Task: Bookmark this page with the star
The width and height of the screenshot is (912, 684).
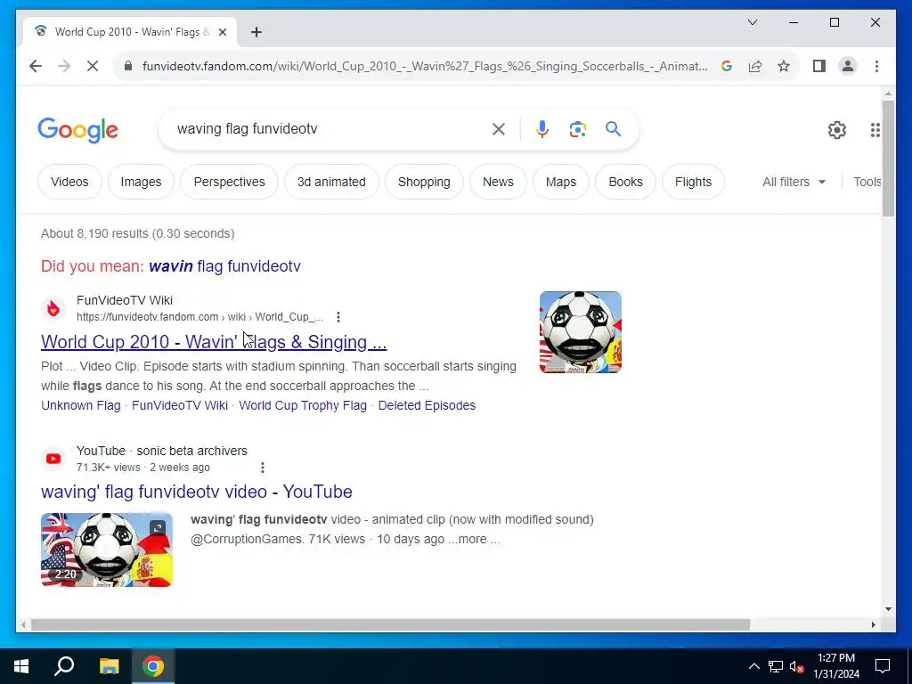Action: pos(784,66)
